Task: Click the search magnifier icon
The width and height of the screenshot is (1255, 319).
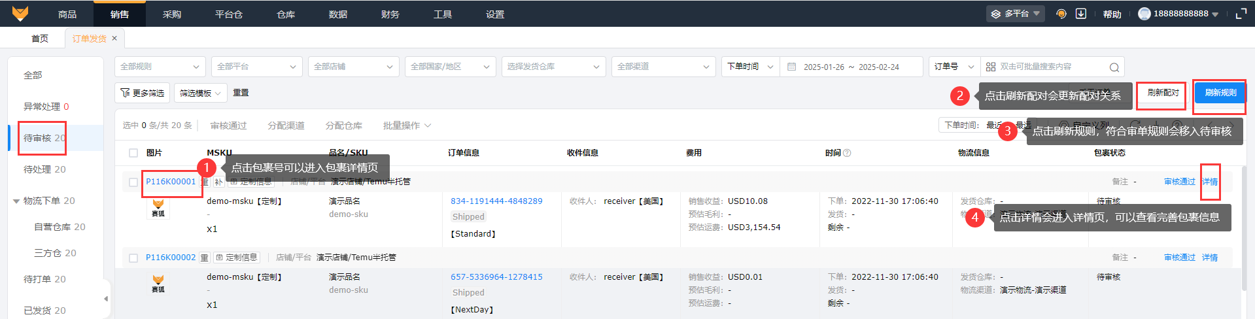Action: click(x=1114, y=67)
